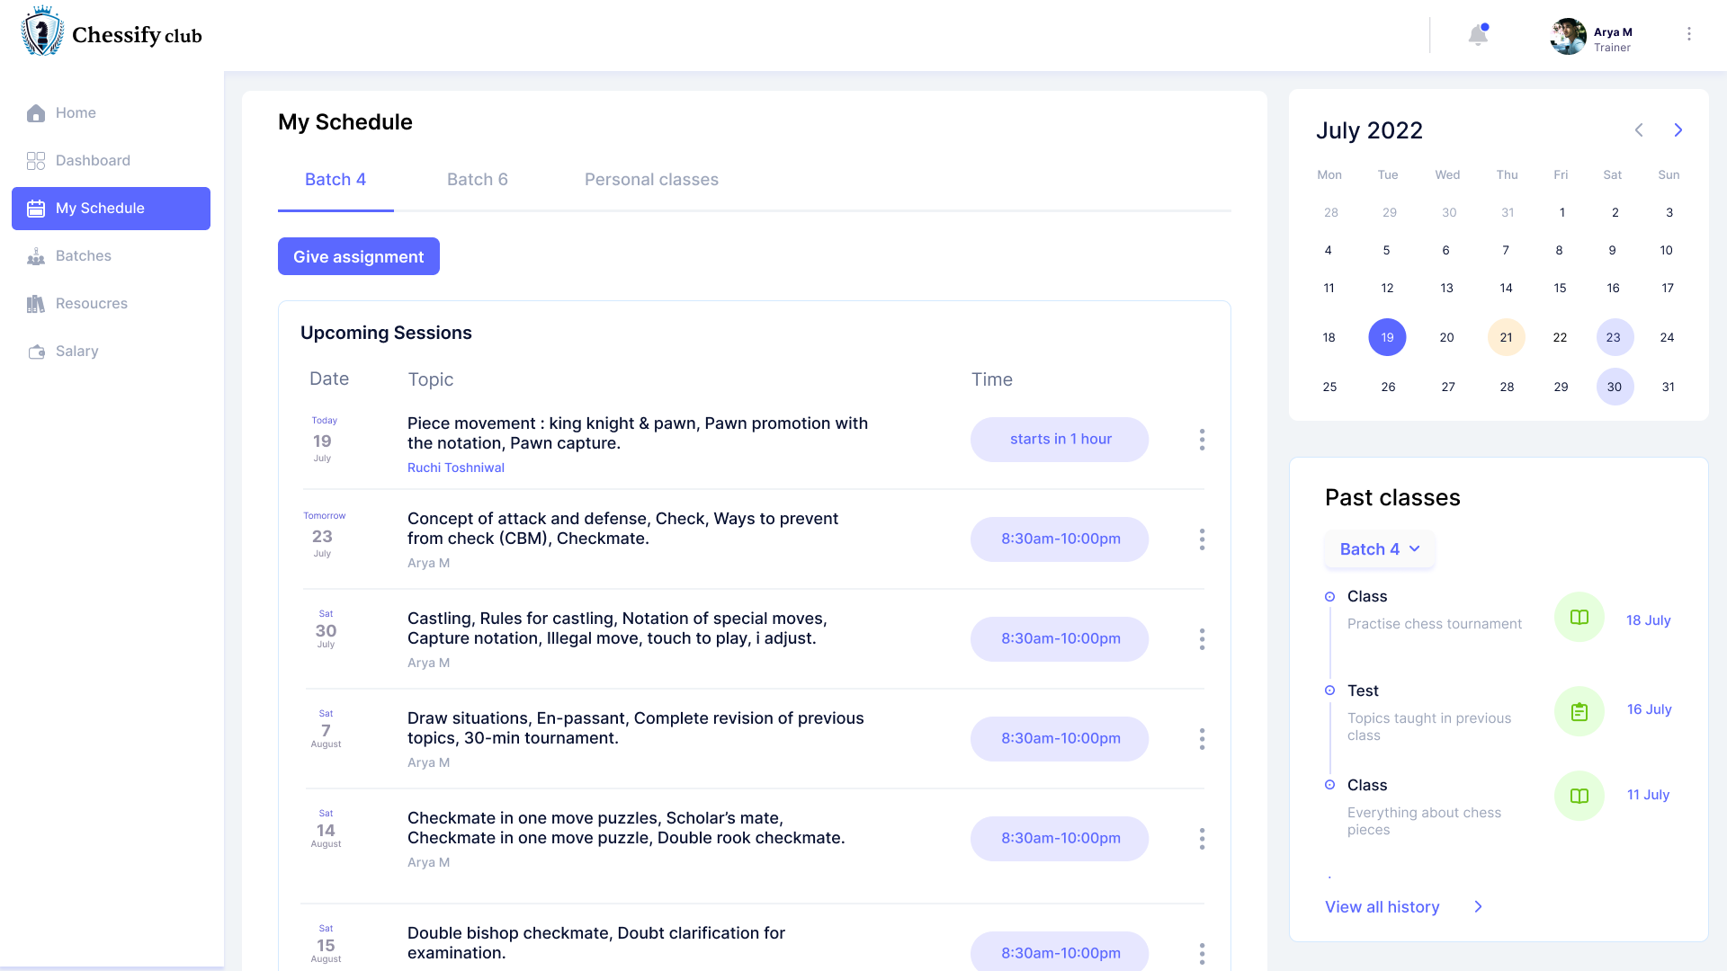Switch to the Personal classes tab

point(651,180)
